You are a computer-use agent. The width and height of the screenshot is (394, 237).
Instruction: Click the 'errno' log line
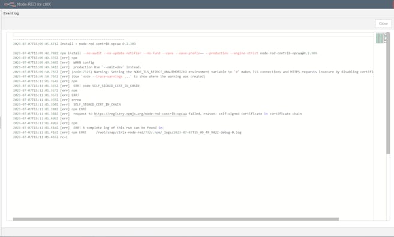point(47,100)
